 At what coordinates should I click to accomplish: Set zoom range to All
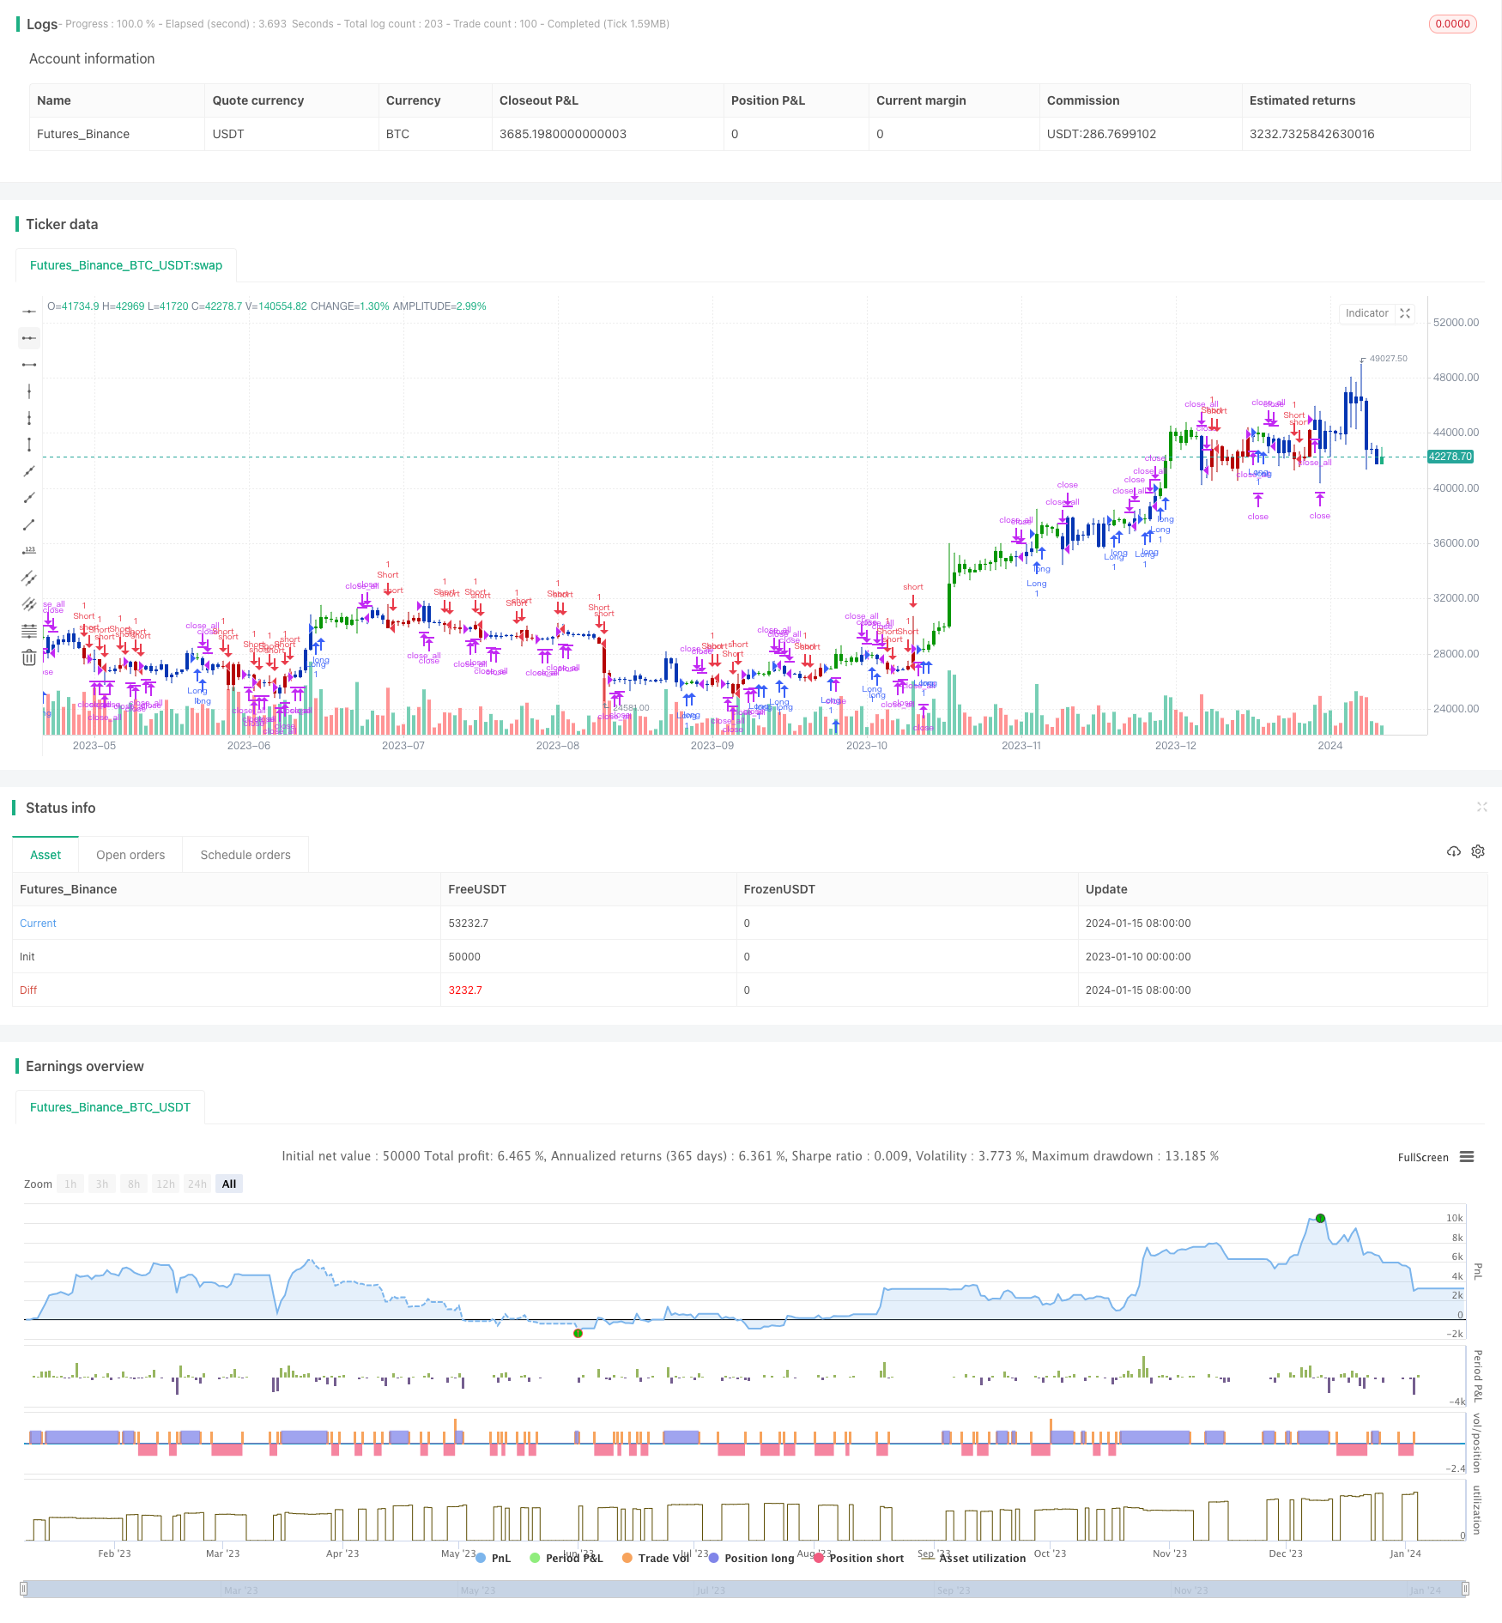point(229,1184)
